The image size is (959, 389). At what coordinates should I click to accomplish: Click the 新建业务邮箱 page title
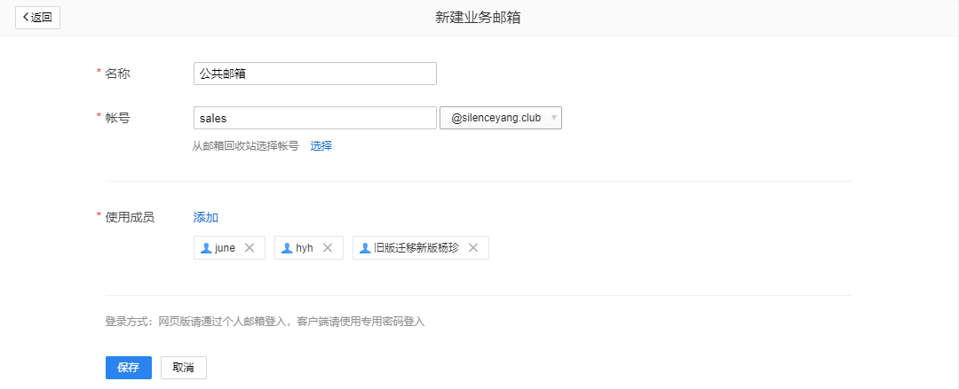(478, 18)
